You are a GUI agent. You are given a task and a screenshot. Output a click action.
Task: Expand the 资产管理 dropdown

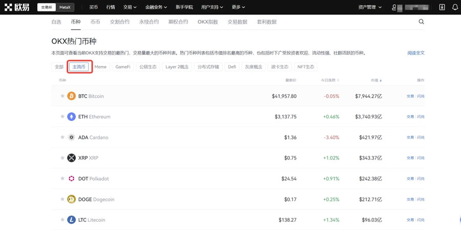[369, 7]
